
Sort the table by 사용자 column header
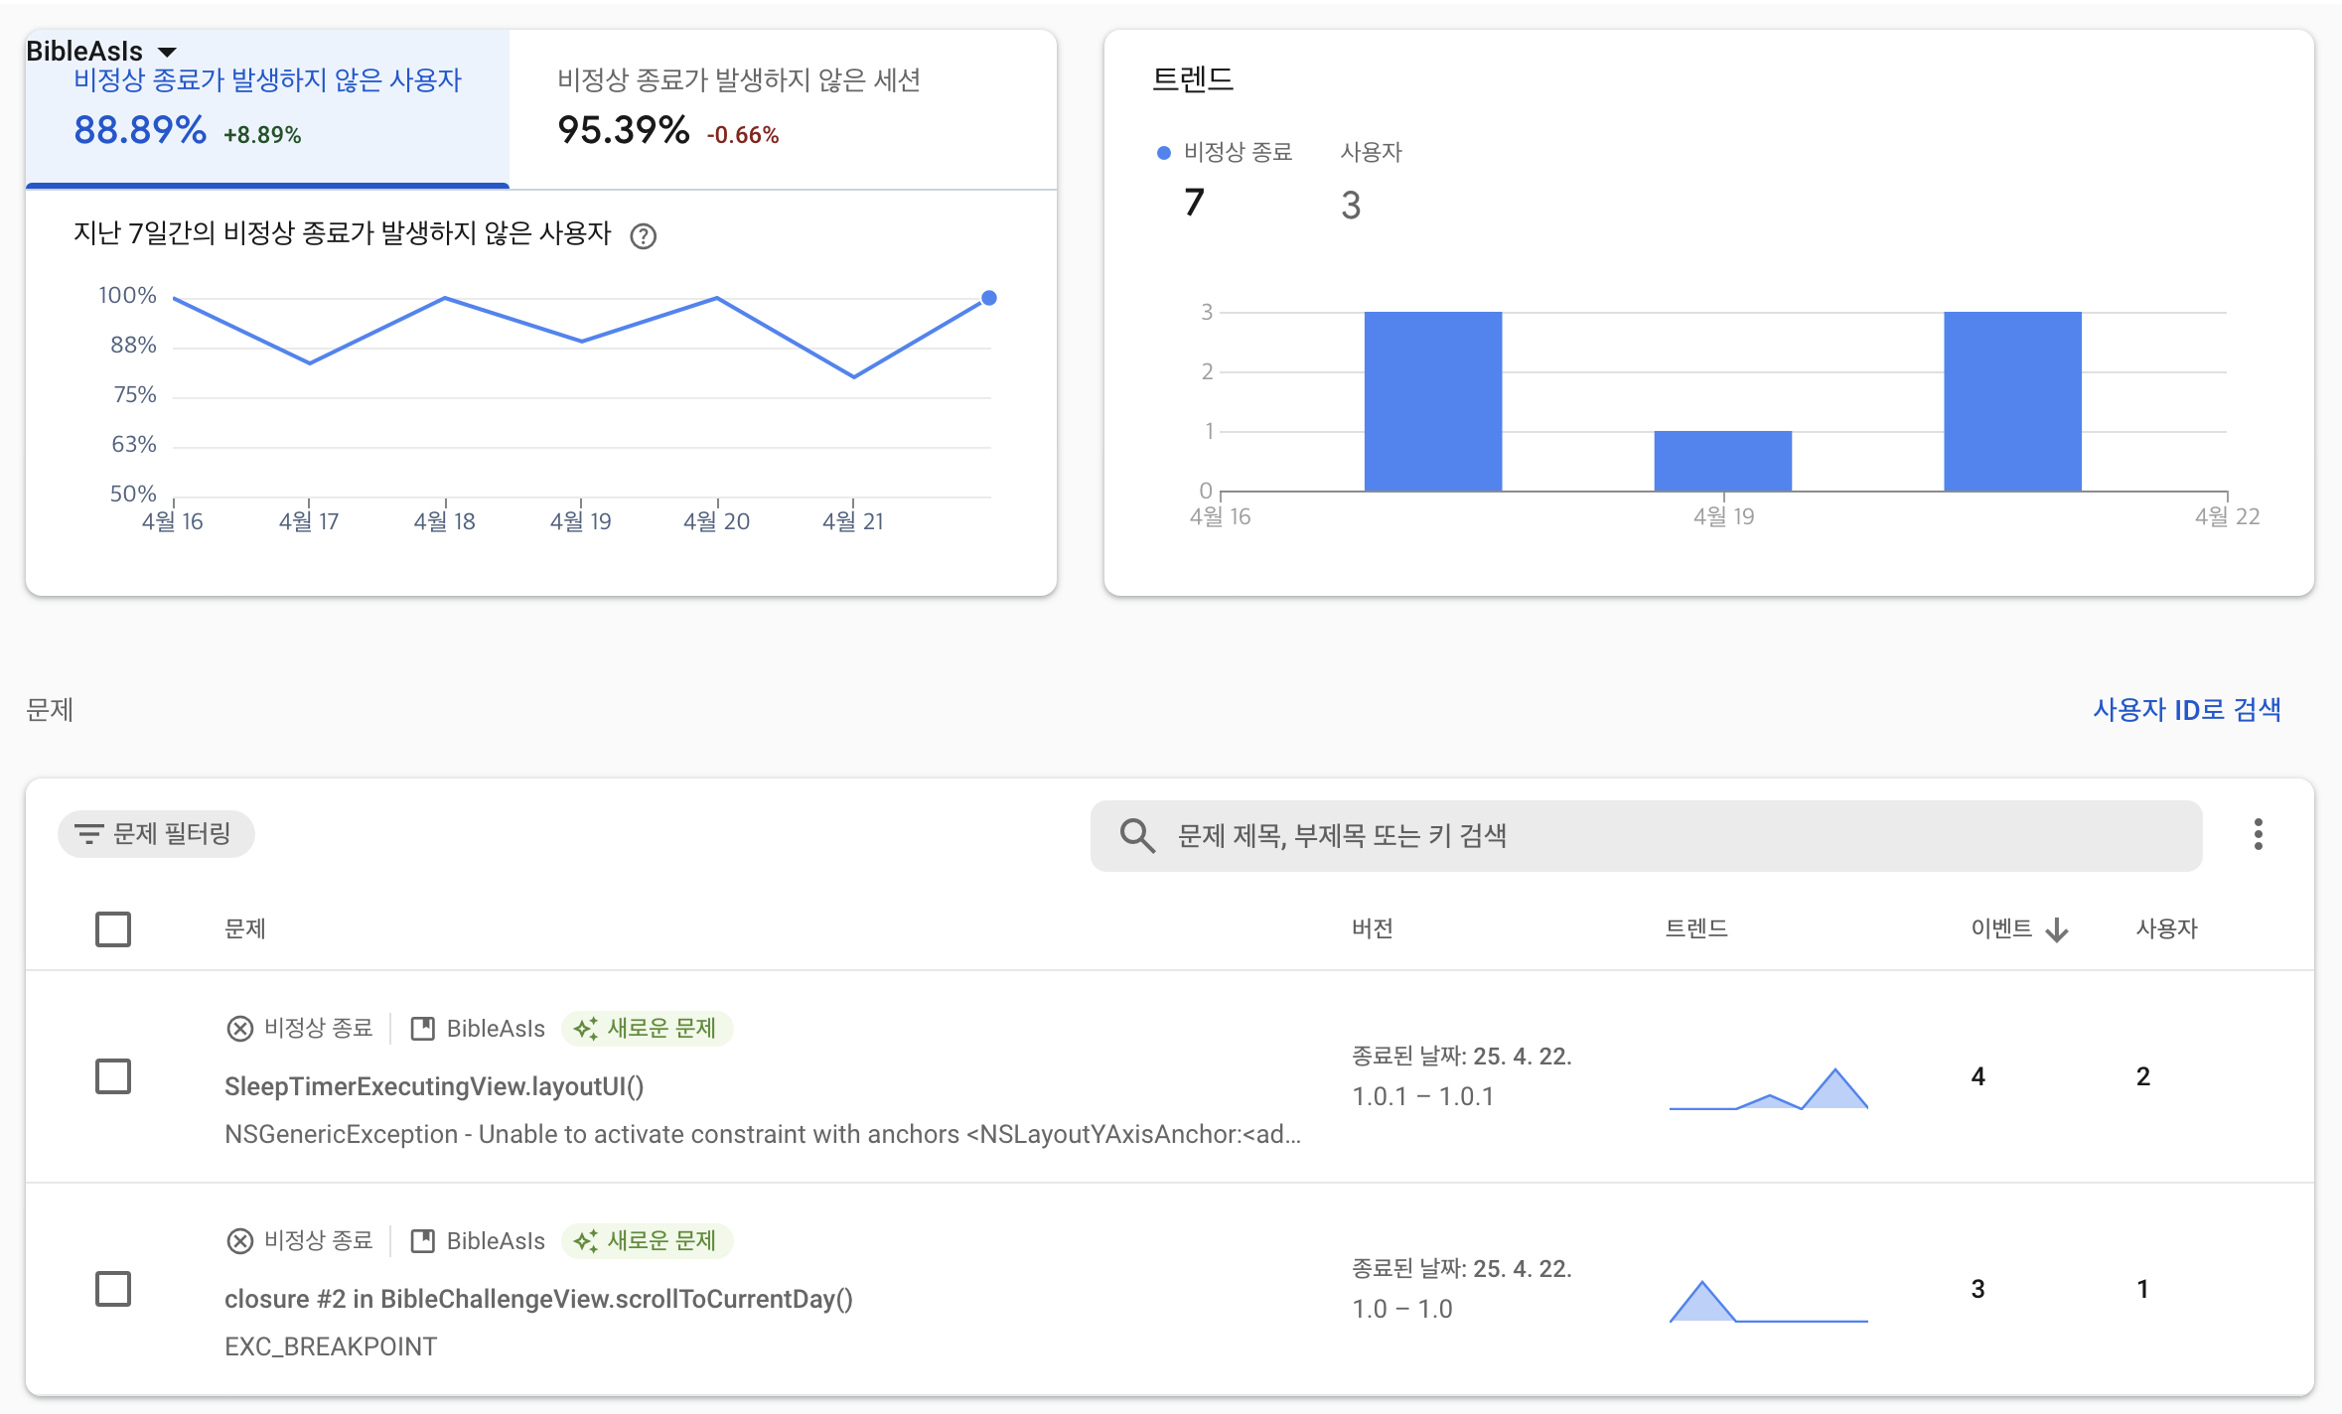2166,929
